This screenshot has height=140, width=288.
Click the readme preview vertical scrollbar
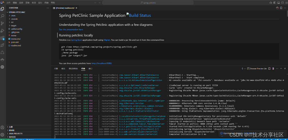click(287, 14)
